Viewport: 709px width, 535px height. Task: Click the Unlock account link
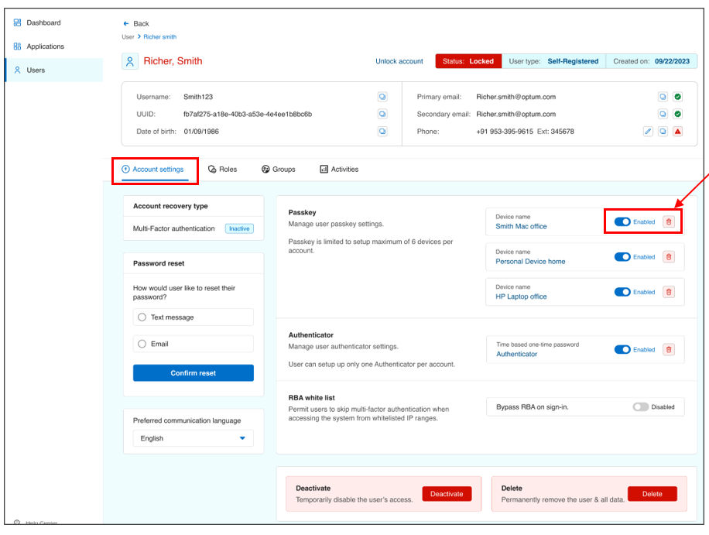point(399,61)
